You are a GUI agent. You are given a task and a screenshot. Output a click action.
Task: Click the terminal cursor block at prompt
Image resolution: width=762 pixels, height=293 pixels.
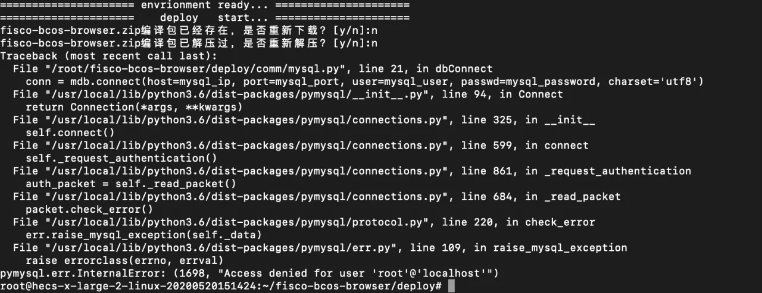451,286
